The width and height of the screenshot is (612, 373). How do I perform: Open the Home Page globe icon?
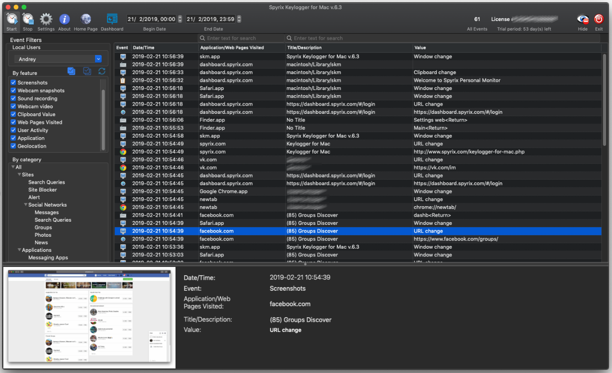tap(86, 19)
